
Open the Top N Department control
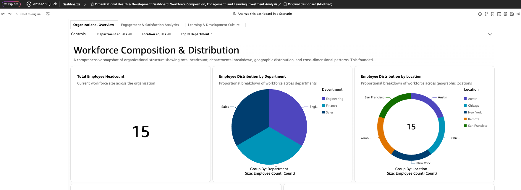pos(197,34)
